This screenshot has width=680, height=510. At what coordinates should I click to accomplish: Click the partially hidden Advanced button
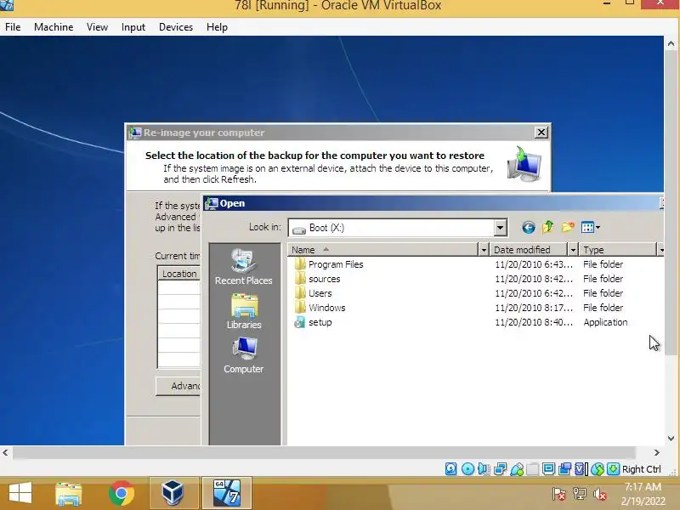click(x=178, y=386)
